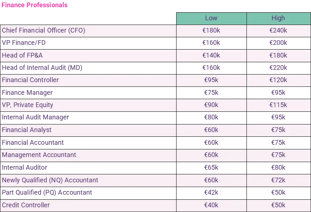Viewport: 311px width, 212px height.
Task: Select the Chief Financial Officer (CFO) row label
Action: click(43, 30)
